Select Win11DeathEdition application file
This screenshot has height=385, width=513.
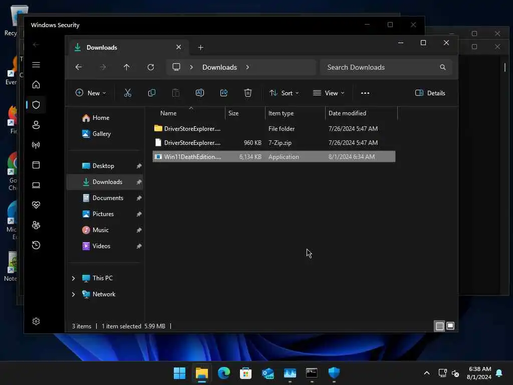274,157
